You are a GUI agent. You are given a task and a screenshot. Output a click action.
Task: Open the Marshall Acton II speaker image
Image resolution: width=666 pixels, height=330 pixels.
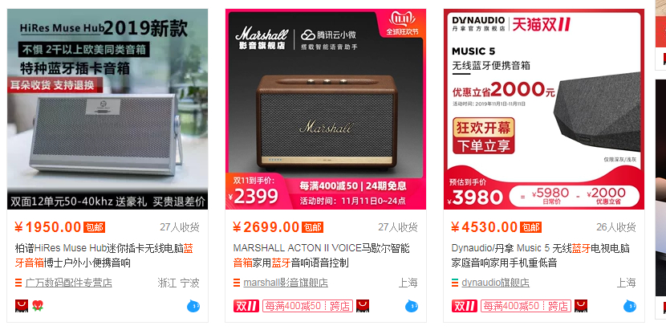[x=326, y=109]
